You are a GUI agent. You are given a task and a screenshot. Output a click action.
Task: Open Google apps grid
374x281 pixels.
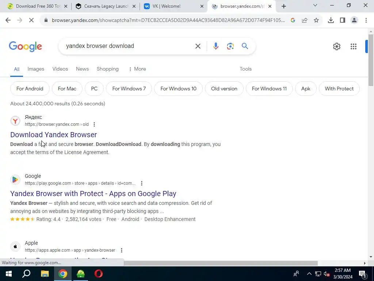click(354, 46)
